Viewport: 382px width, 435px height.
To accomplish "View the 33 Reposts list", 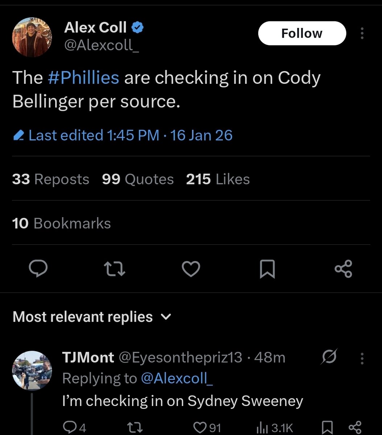I will tap(51, 179).
